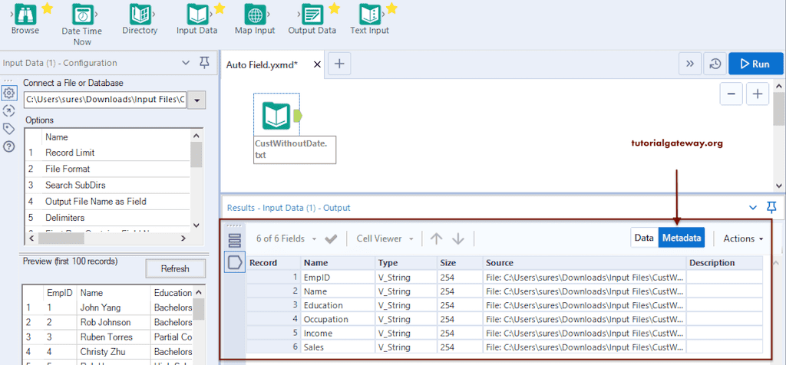Open the file path dropdown arrow
Screen dimensions: 786x365
pyautogui.click(x=196, y=100)
